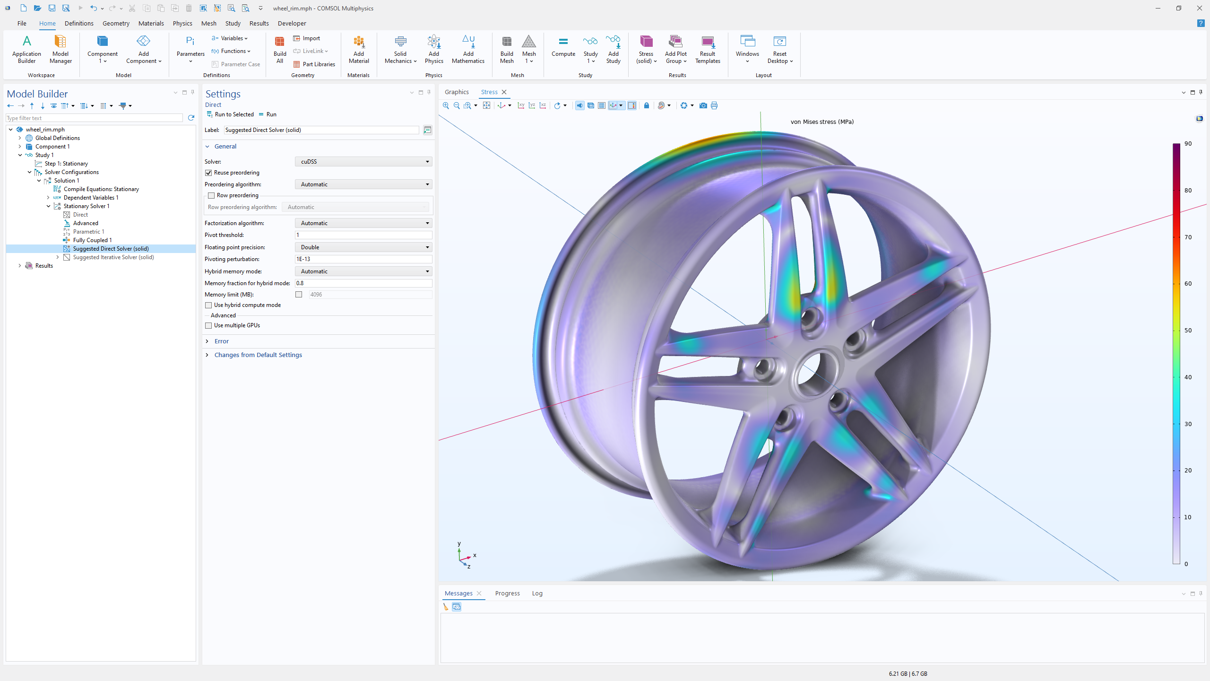This screenshot has width=1210, height=681.
Task: Open the Solver dropdown showing cuDSS
Action: [x=363, y=162]
